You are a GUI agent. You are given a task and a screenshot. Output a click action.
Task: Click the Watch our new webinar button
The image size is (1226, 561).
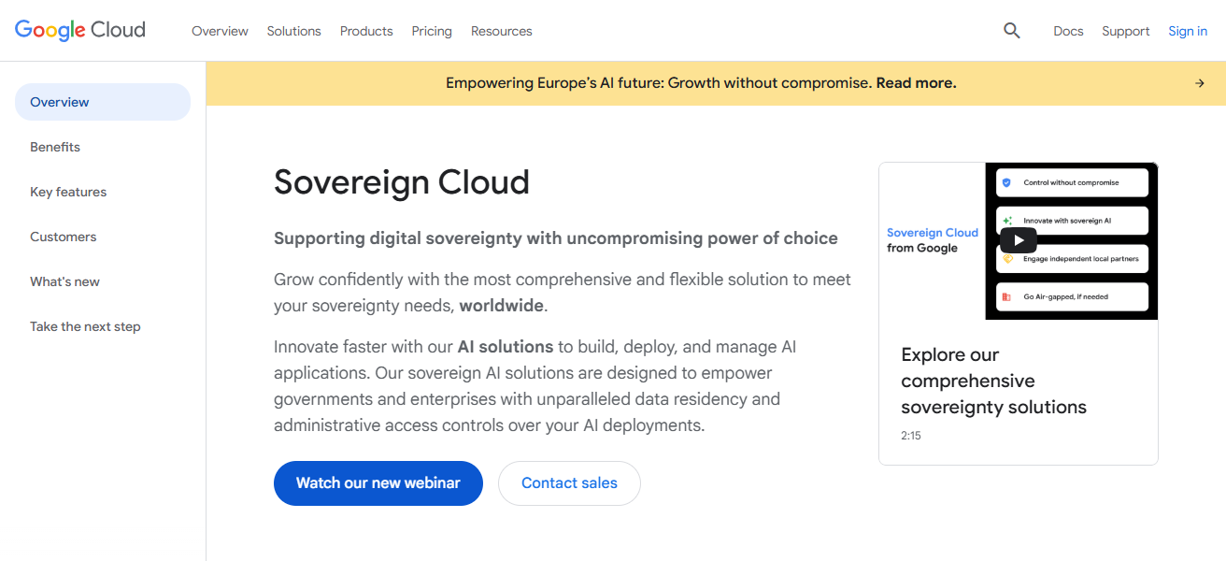[x=378, y=482]
